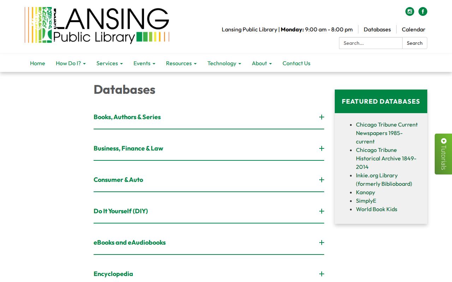This screenshot has height=282, width=452.
Task: Click the Search button
Action: (415, 43)
